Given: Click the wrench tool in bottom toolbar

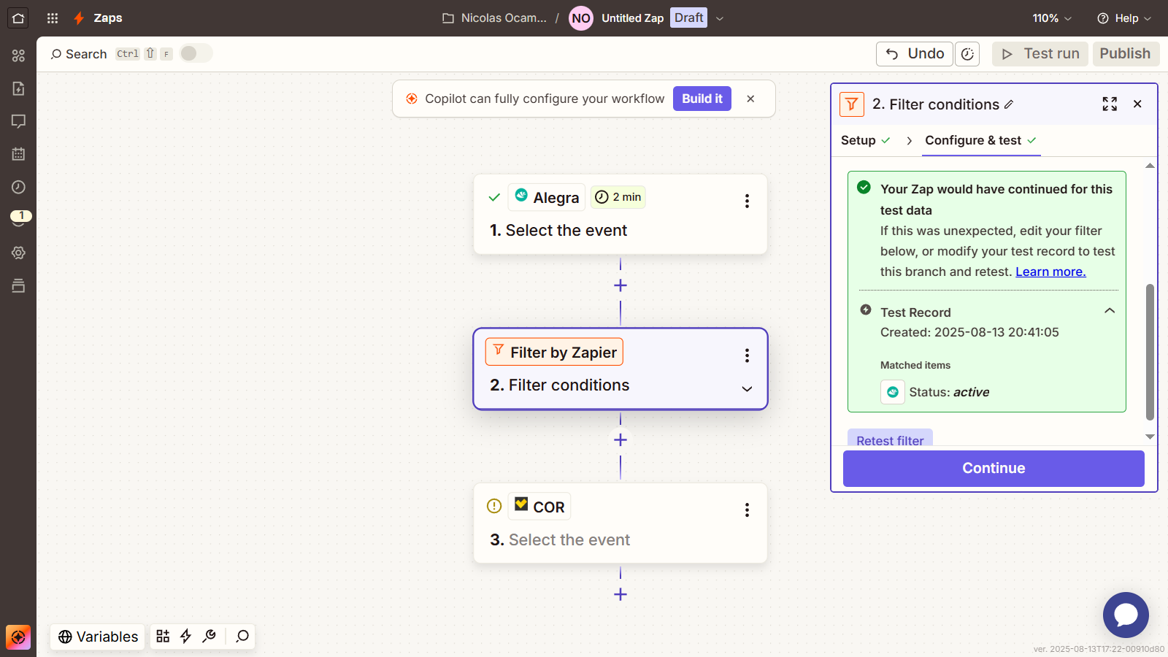Looking at the screenshot, I should 210,637.
